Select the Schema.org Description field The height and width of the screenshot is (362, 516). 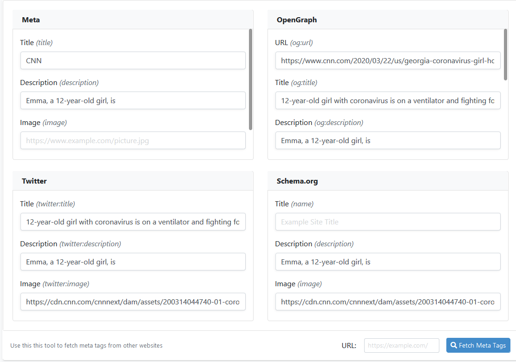388,262
